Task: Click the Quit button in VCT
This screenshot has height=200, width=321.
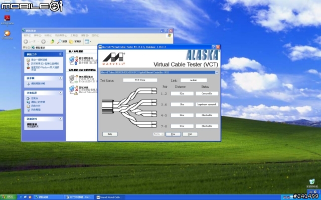Action: pos(190,134)
